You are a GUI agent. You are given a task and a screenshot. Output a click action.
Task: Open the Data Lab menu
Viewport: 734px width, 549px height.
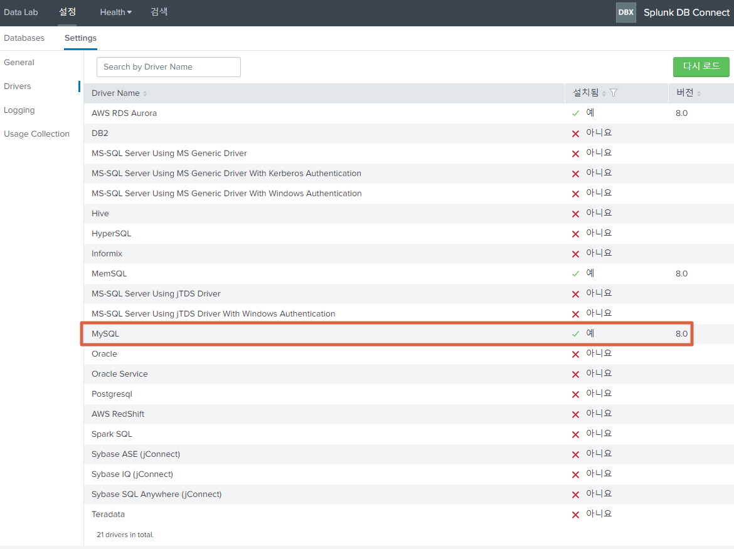coord(21,12)
